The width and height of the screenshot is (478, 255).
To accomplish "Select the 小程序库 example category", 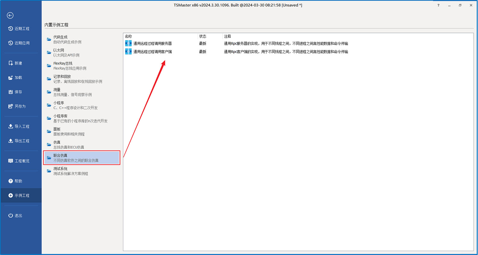I will [x=82, y=118].
